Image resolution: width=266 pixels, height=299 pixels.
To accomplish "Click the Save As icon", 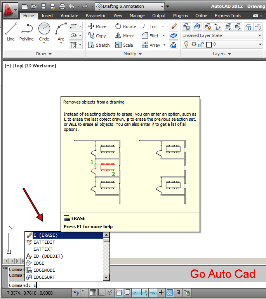I will [53, 7].
